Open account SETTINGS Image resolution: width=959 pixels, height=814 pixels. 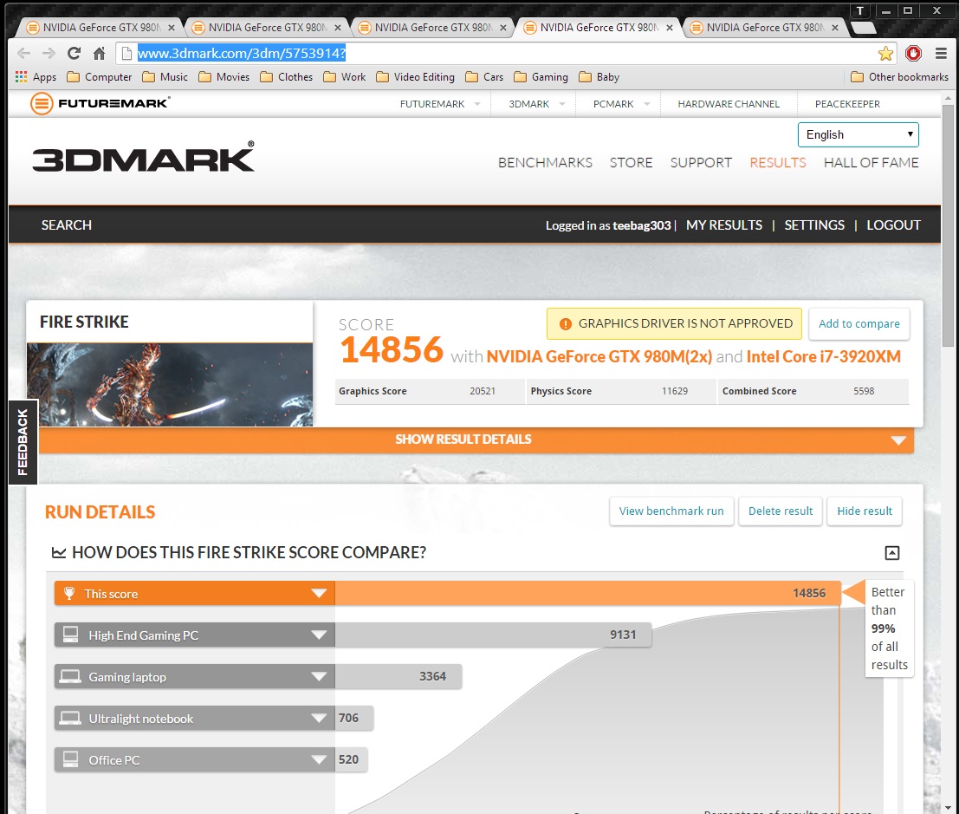click(x=814, y=225)
